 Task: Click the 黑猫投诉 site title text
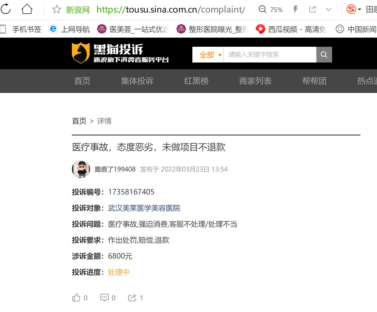coord(118,49)
